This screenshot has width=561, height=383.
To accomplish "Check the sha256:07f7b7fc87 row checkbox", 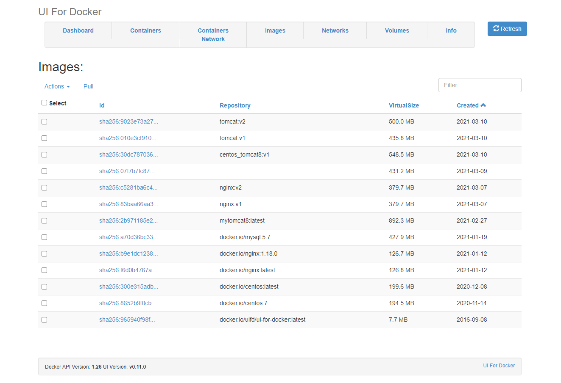I will click(x=44, y=171).
